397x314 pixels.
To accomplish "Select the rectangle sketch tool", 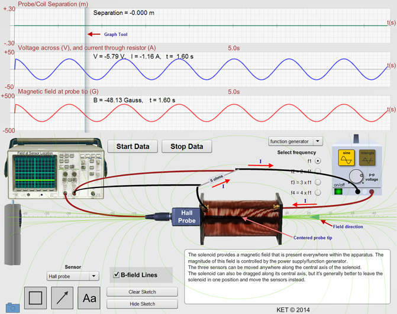I will 35,297.
